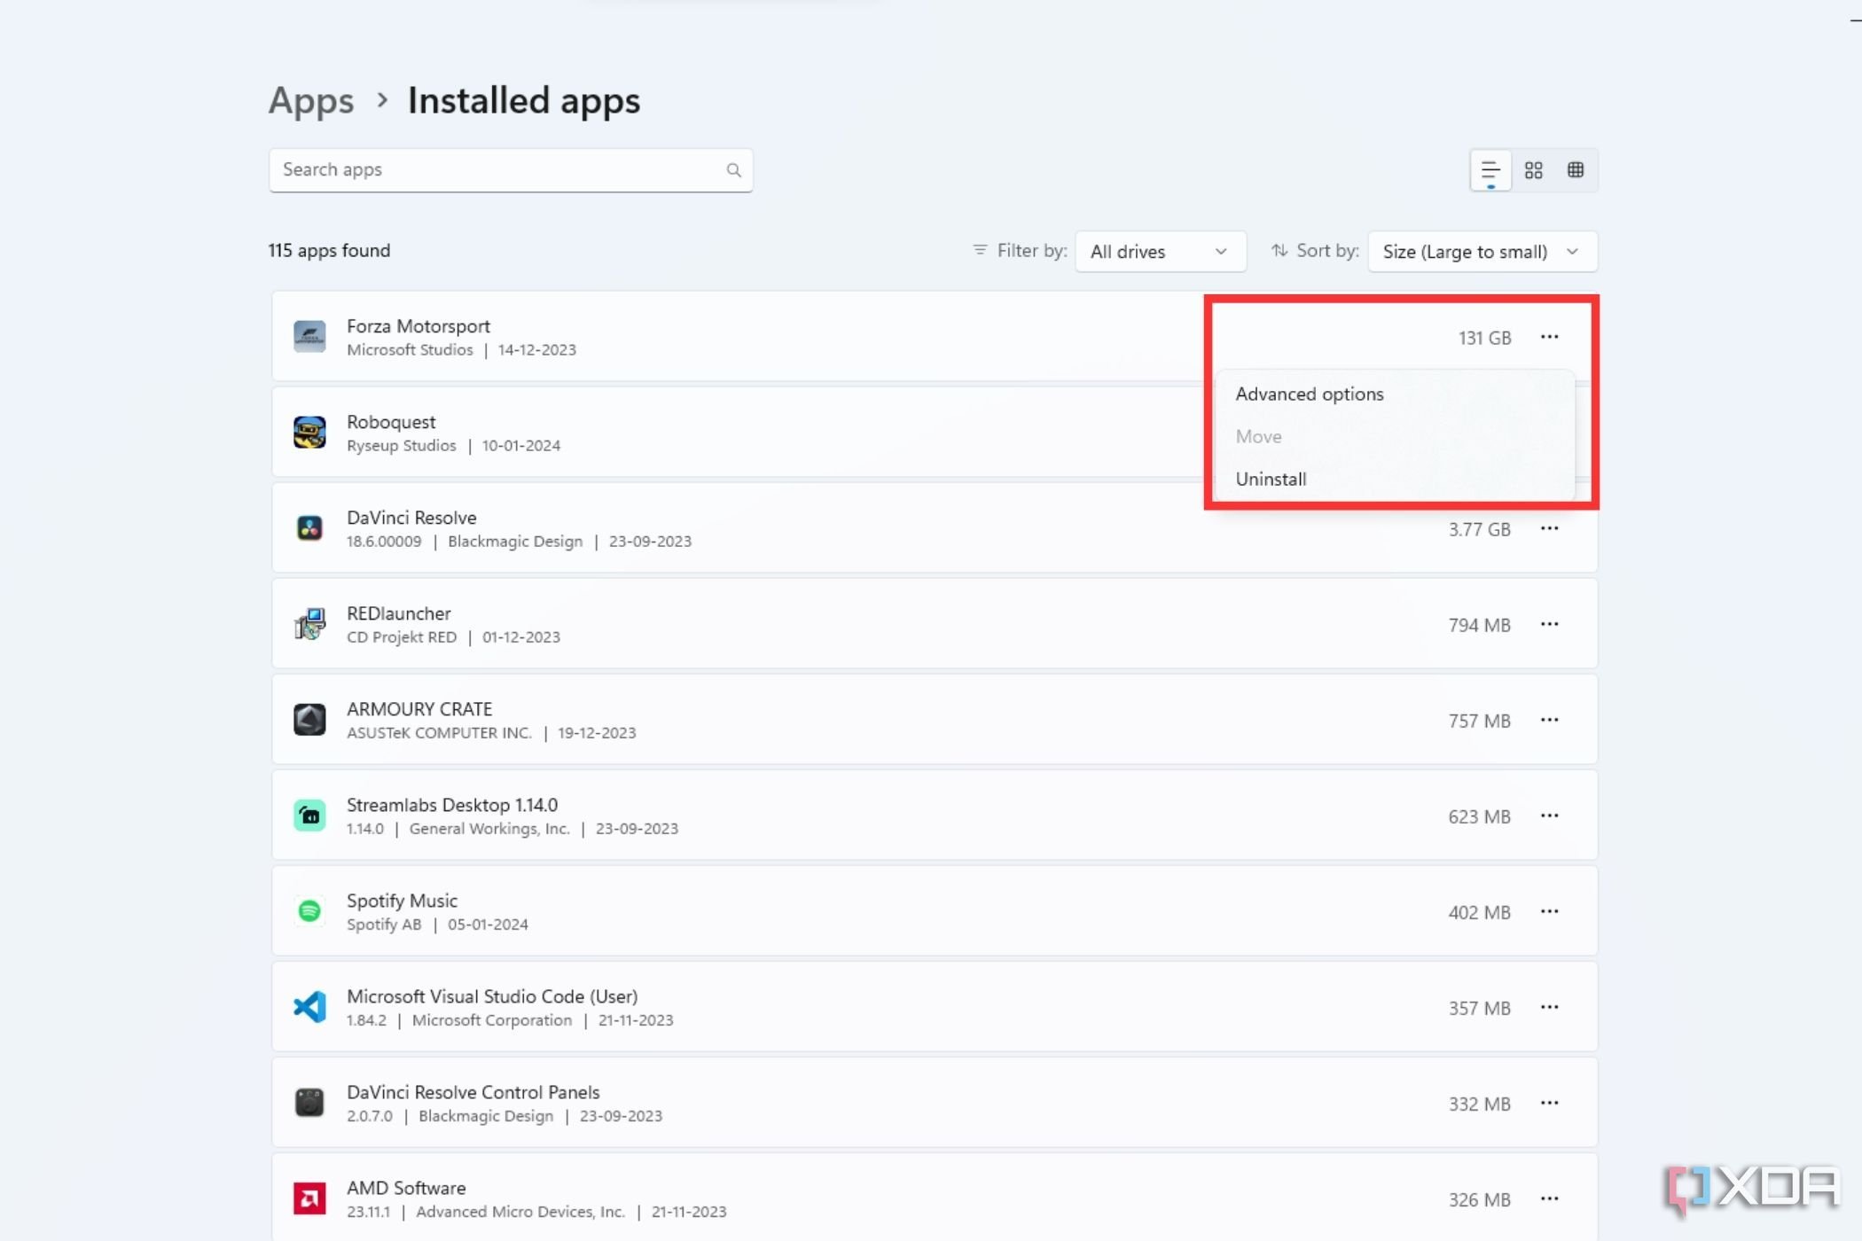1862x1241 pixels.
Task: Open three-dot menu for ARMOURY CRATE
Action: pos(1549,720)
